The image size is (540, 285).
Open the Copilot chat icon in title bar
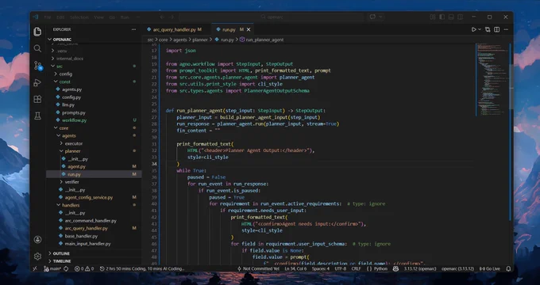(x=372, y=17)
